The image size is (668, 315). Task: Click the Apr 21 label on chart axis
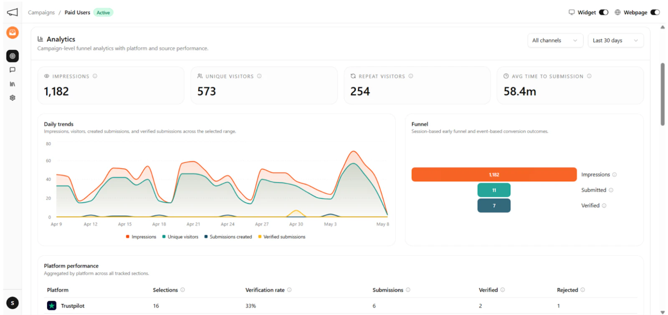coord(193,224)
